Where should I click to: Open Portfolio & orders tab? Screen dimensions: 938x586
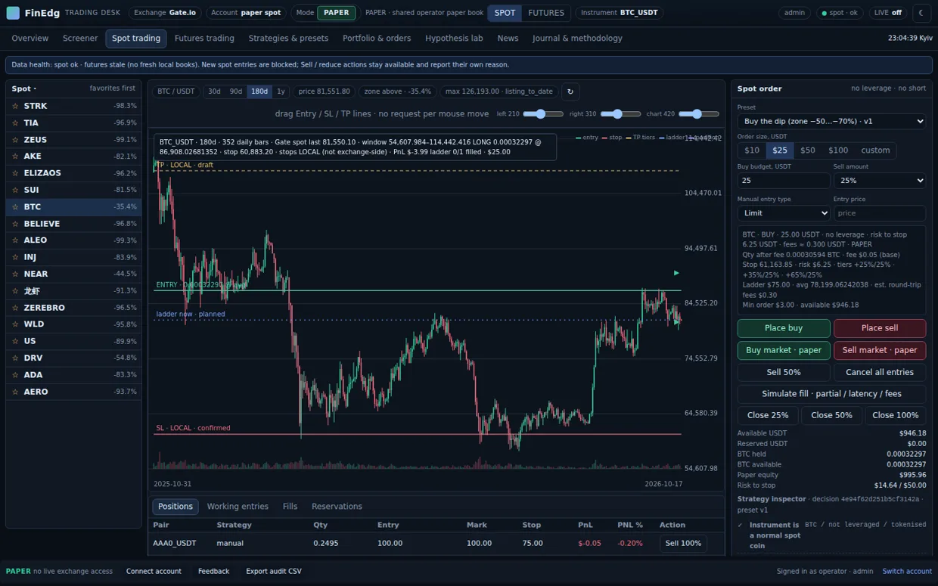click(x=377, y=38)
